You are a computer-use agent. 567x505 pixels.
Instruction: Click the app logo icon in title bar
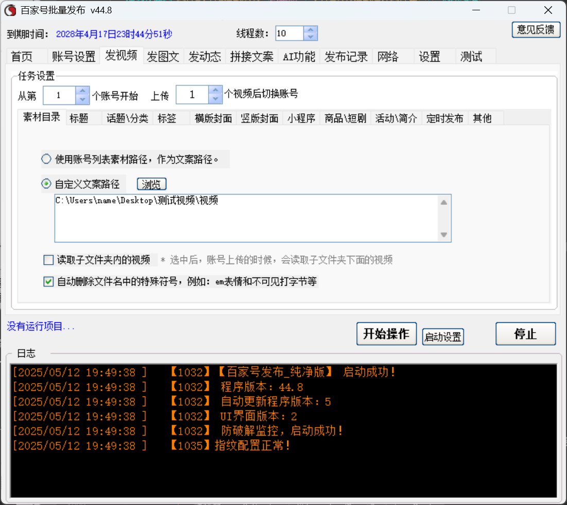point(10,10)
